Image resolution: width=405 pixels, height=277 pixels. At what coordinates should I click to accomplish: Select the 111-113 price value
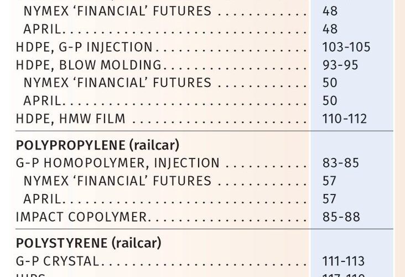(x=344, y=261)
